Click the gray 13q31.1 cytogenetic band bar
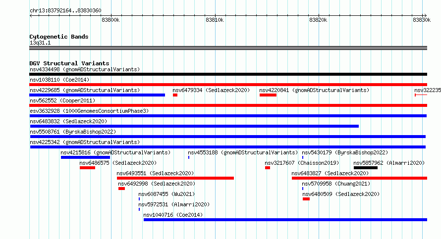The width and height of the screenshot is (441, 239). (x=228, y=48)
